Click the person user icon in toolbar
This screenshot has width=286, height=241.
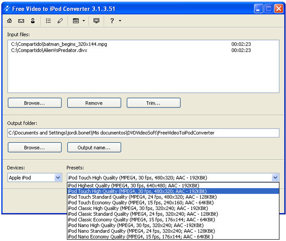(33, 21)
